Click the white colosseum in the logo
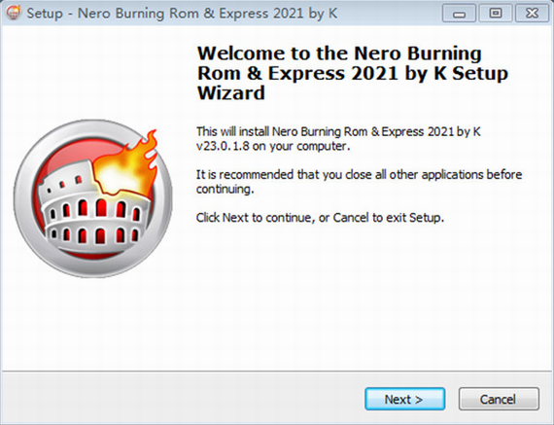554x425 pixels. pyautogui.click(x=92, y=207)
